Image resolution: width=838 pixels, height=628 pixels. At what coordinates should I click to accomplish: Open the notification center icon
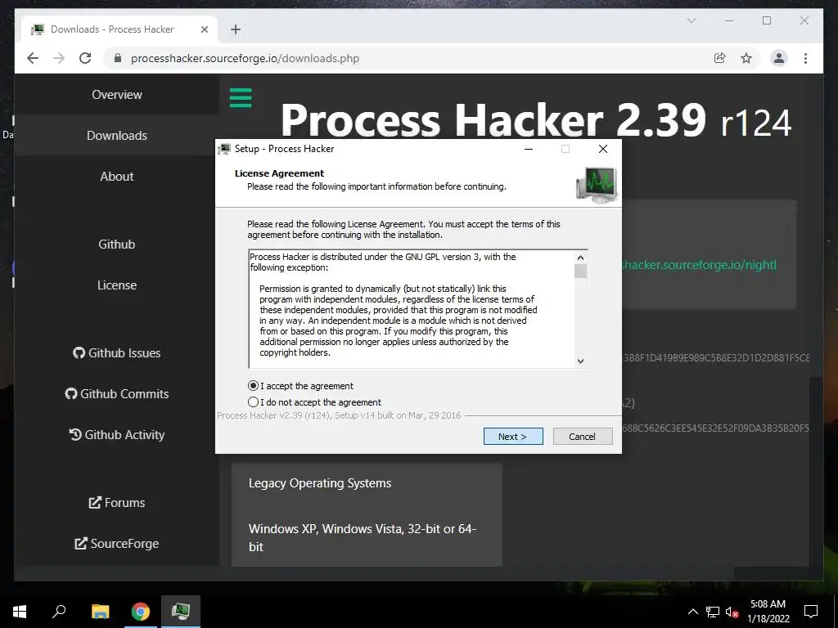point(811,612)
